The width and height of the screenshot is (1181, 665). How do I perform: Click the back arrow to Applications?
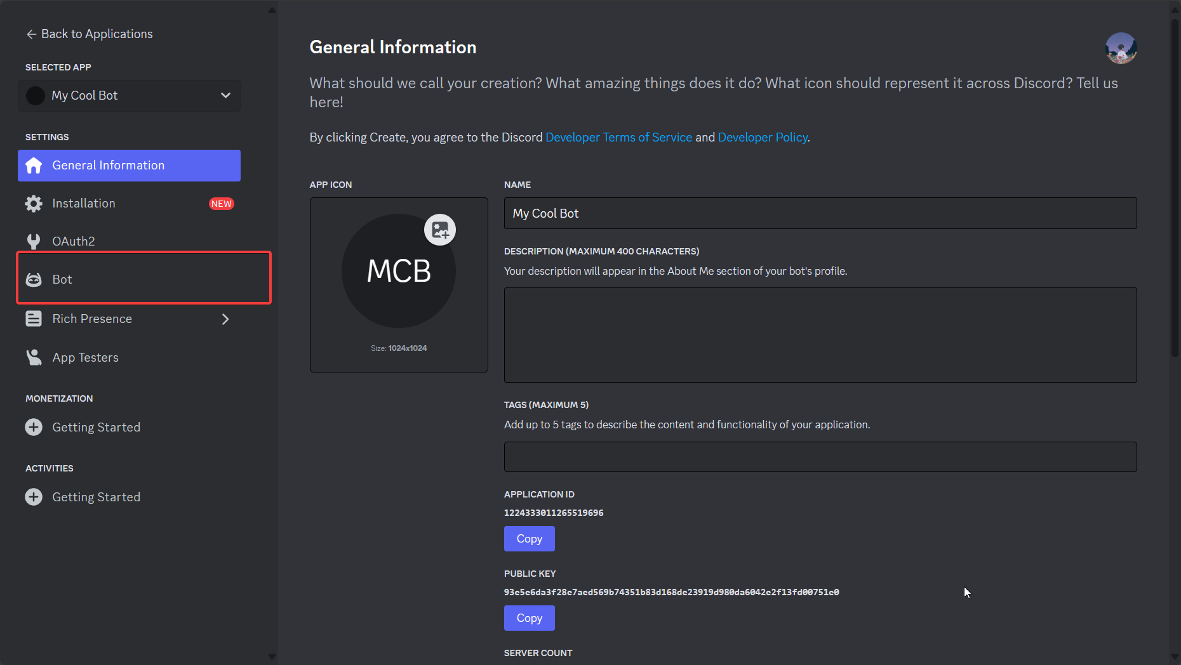[x=31, y=34]
